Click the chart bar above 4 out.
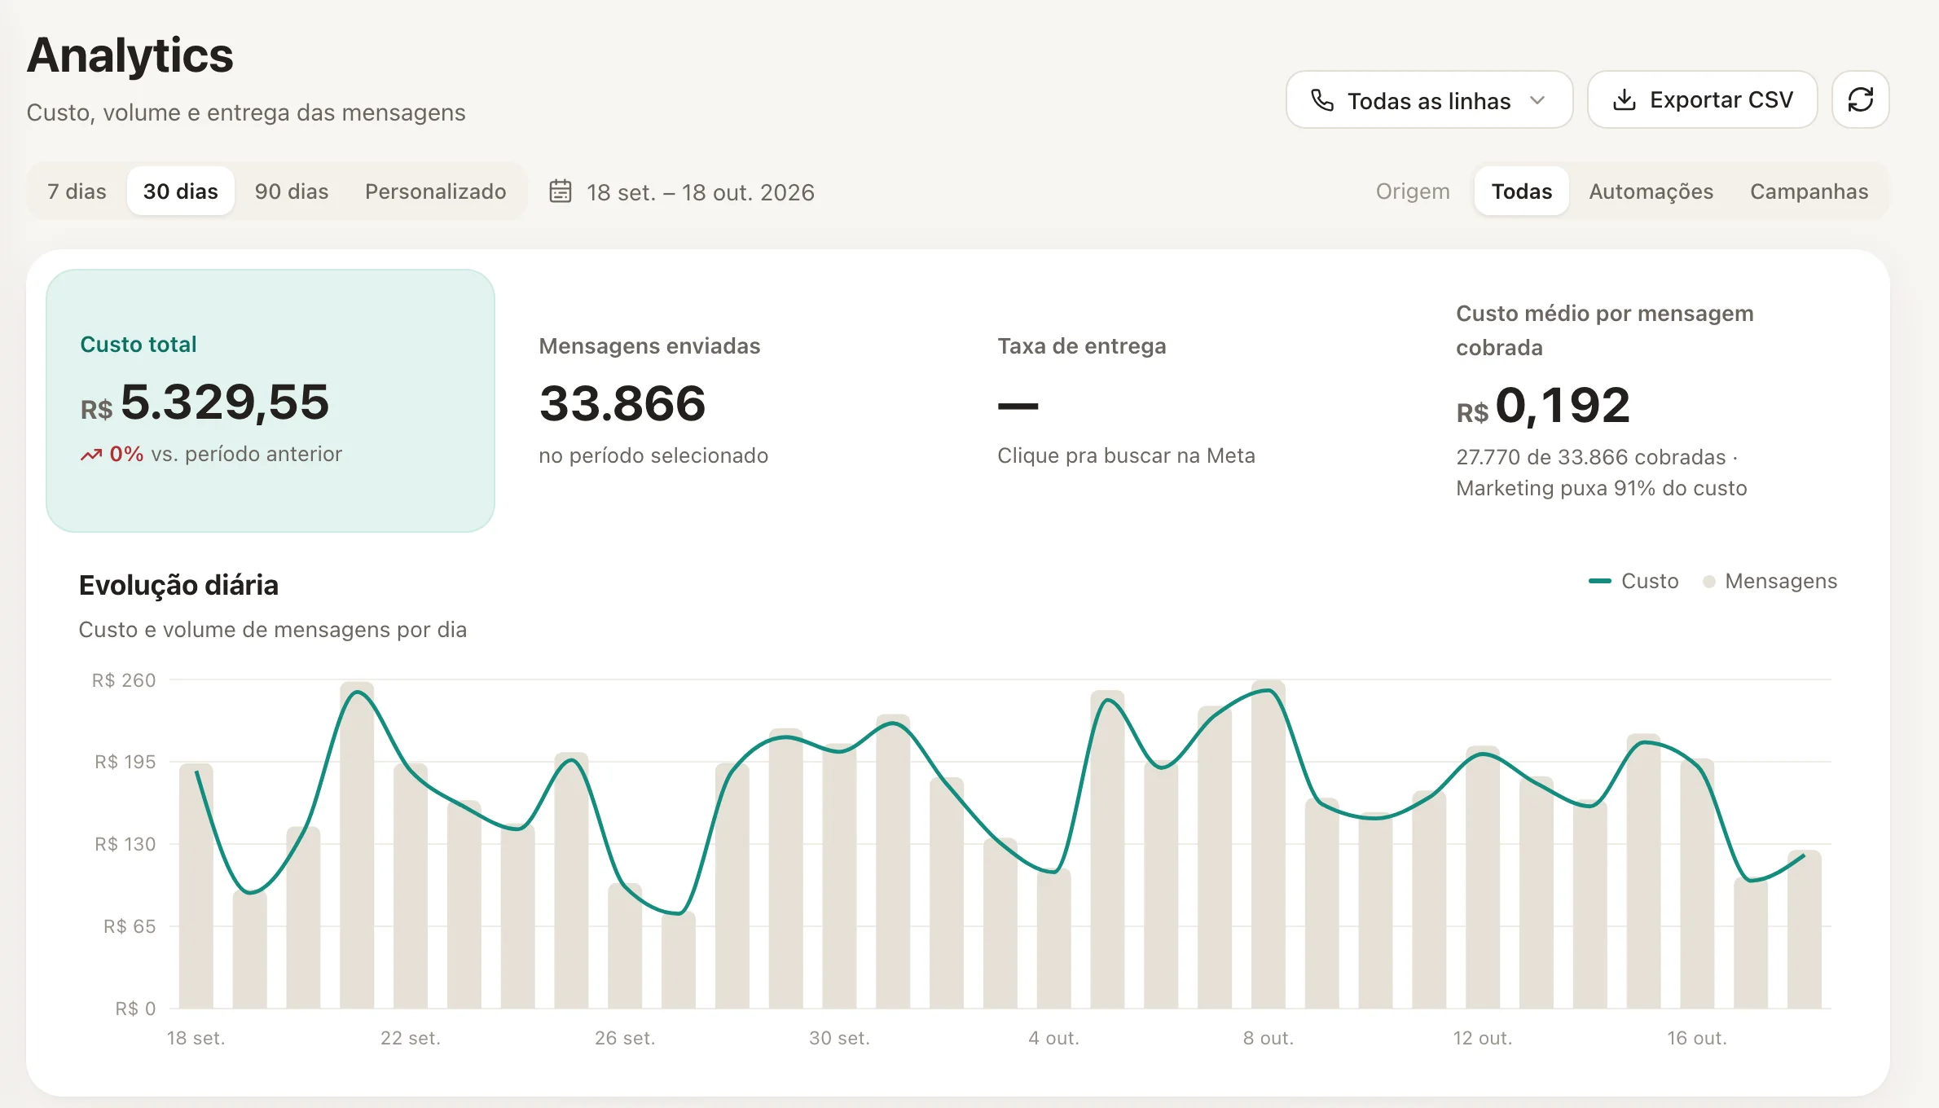1939x1108 pixels. [x=1053, y=939]
